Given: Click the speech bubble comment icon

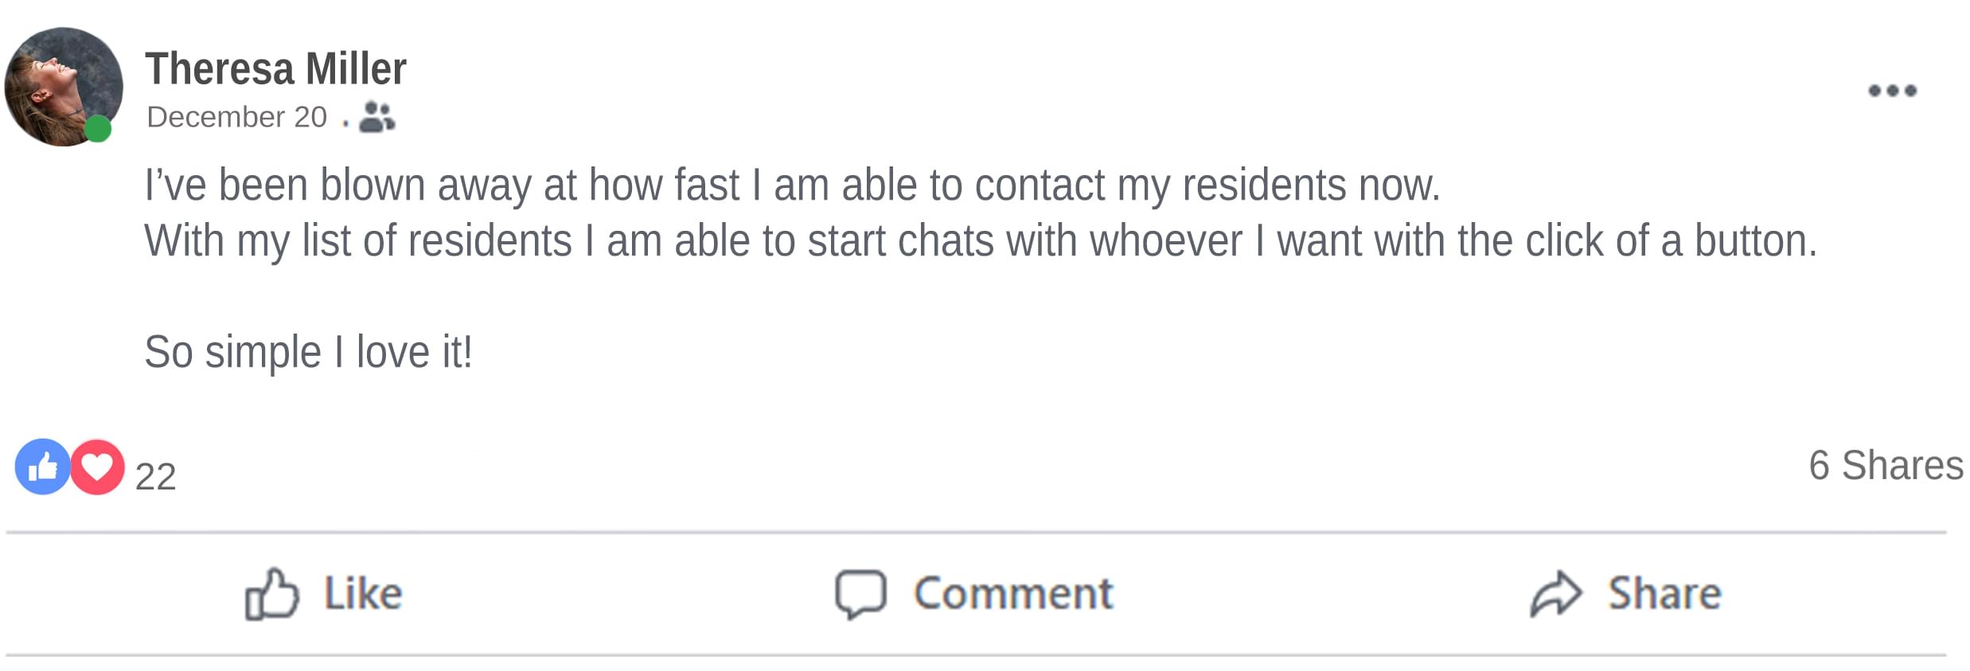Looking at the screenshot, I should (x=860, y=594).
